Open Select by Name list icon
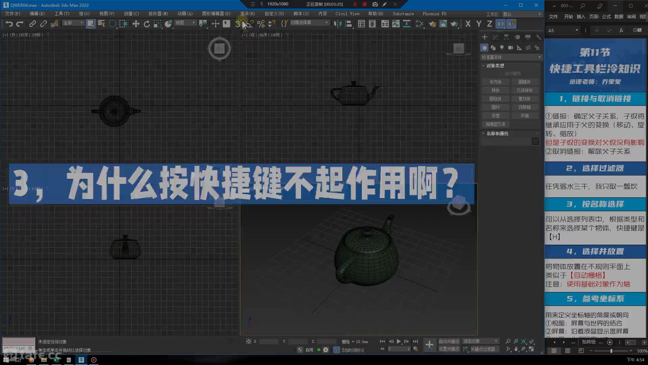Image resolution: width=648 pixels, height=365 pixels. [x=101, y=24]
